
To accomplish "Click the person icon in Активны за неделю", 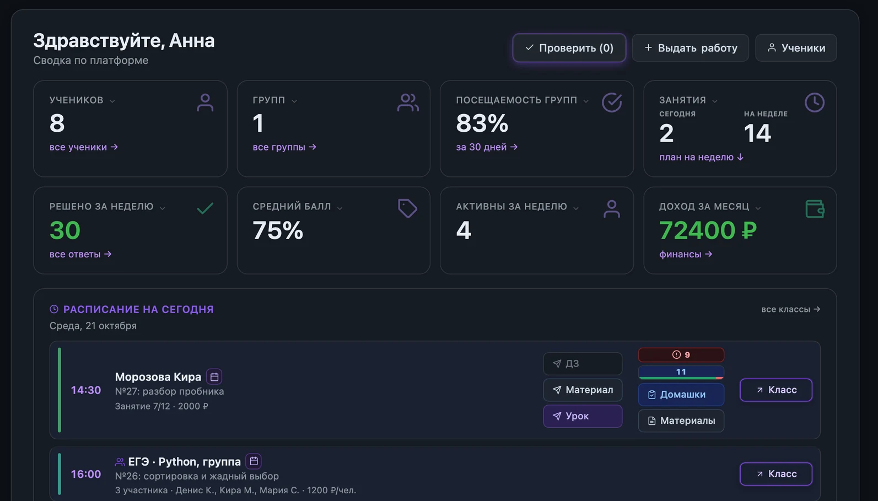I will click(612, 208).
